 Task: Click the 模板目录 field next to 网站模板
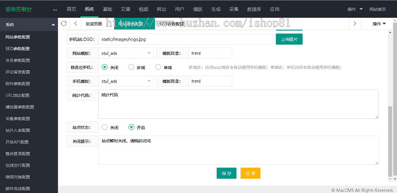click(x=210, y=53)
